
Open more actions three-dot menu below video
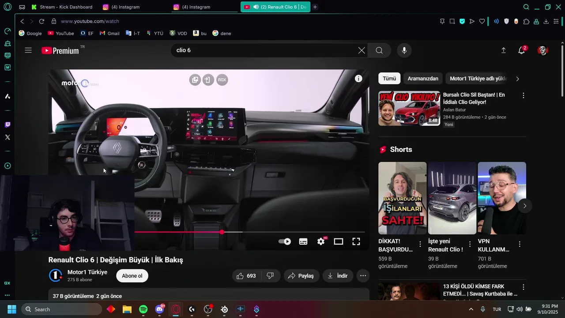coord(363,276)
